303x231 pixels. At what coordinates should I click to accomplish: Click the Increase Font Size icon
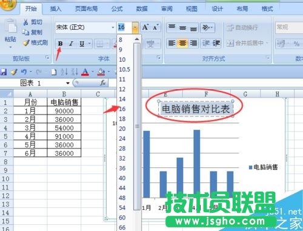145,27
